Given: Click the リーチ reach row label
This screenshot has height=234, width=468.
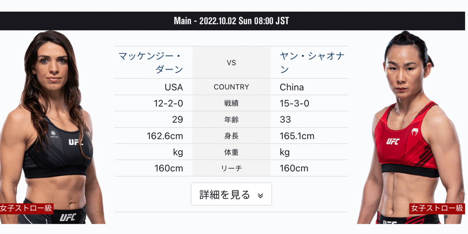Looking at the screenshot, I should pos(231,168).
